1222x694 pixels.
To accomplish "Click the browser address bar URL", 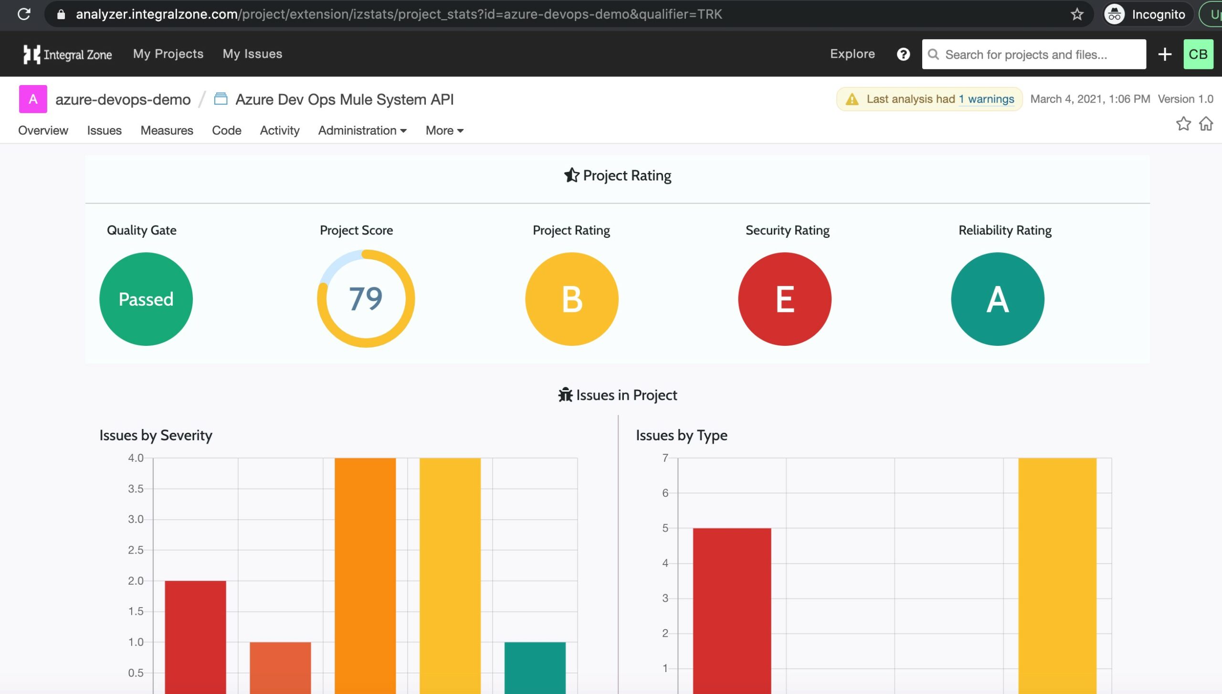I will [399, 14].
